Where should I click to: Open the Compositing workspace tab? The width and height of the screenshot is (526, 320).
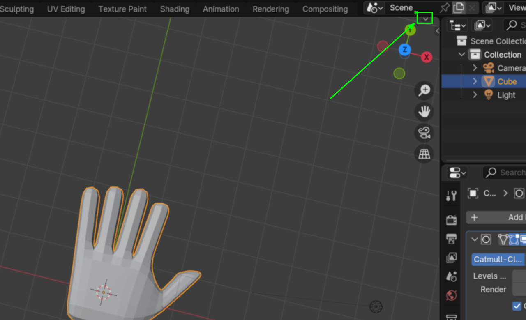(325, 9)
